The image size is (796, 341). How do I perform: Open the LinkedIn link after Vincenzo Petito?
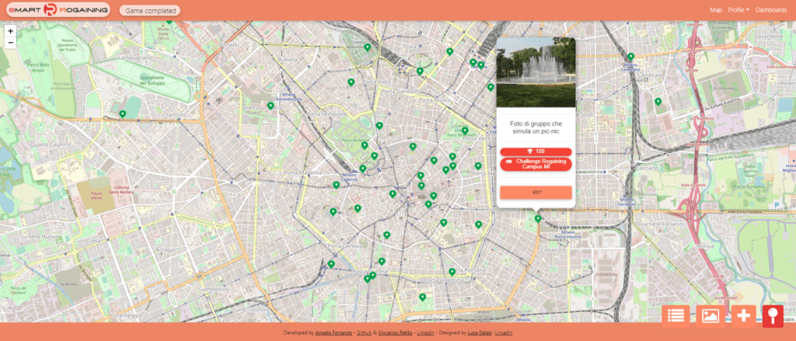tap(425, 333)
